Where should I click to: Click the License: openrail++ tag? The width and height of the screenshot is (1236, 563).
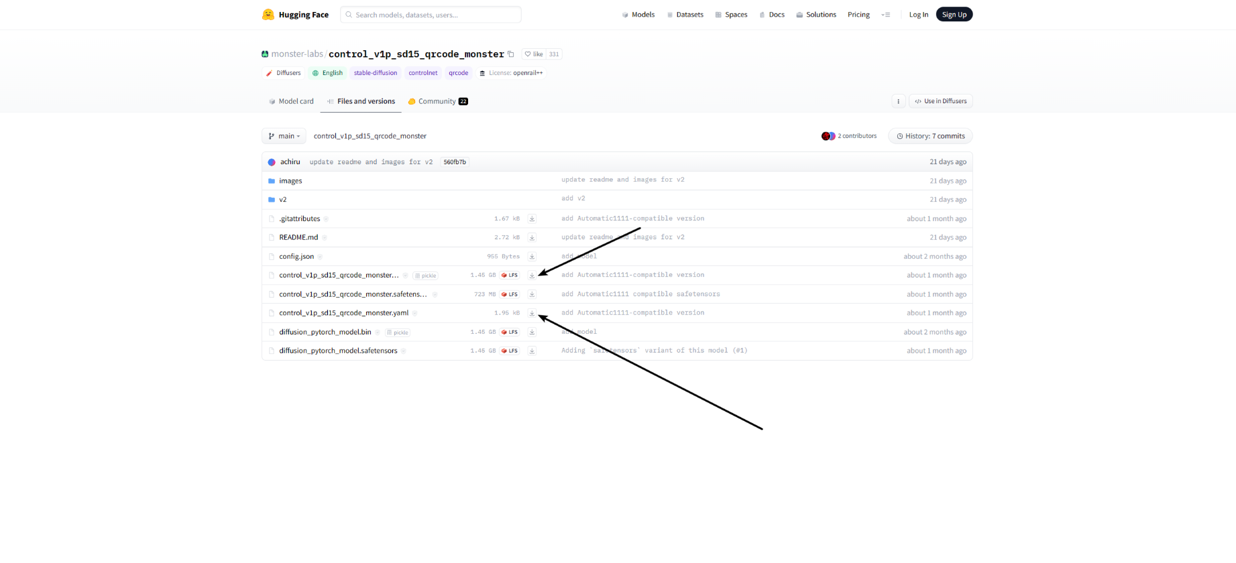[x=511, y=73]
